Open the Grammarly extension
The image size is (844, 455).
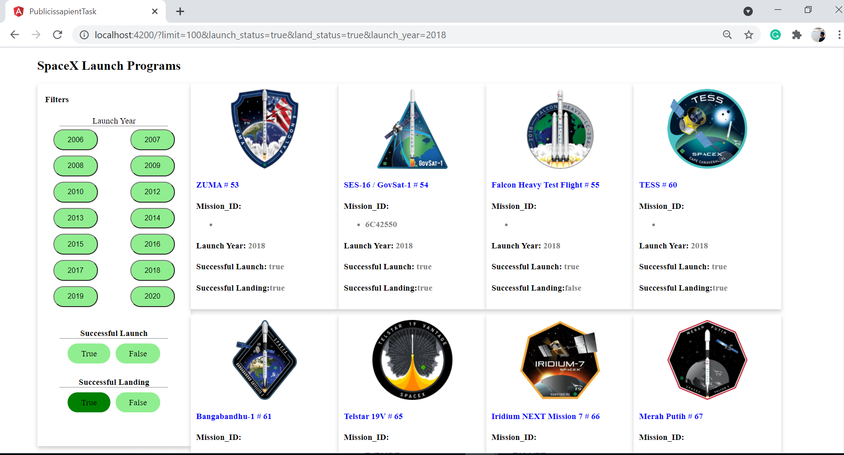coord(775,35)
